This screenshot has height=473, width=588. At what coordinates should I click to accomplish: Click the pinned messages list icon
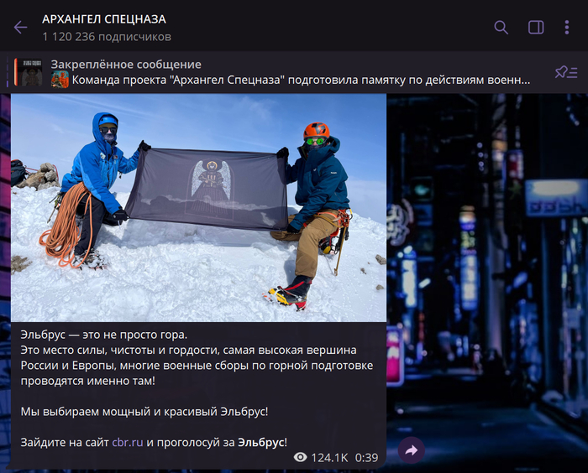pos(565,72)
